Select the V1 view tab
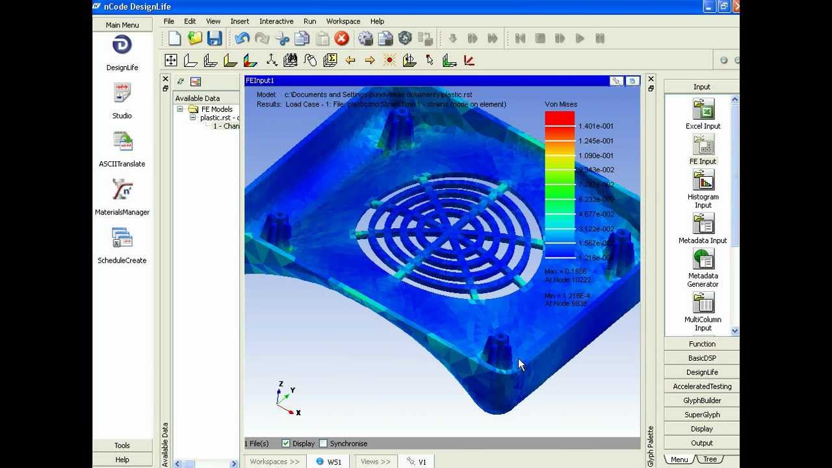The width and height of the screenshot is (832, 468). click(417, 461)
